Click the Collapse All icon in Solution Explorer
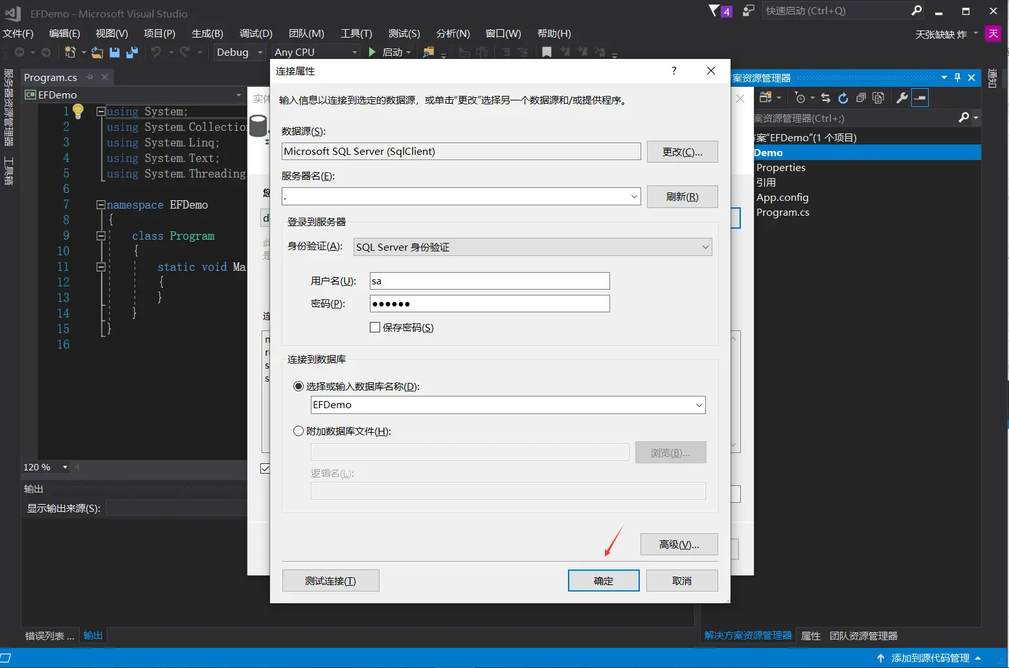The image size is (1009, 668). pyautogui.click(x=861, y=98)
